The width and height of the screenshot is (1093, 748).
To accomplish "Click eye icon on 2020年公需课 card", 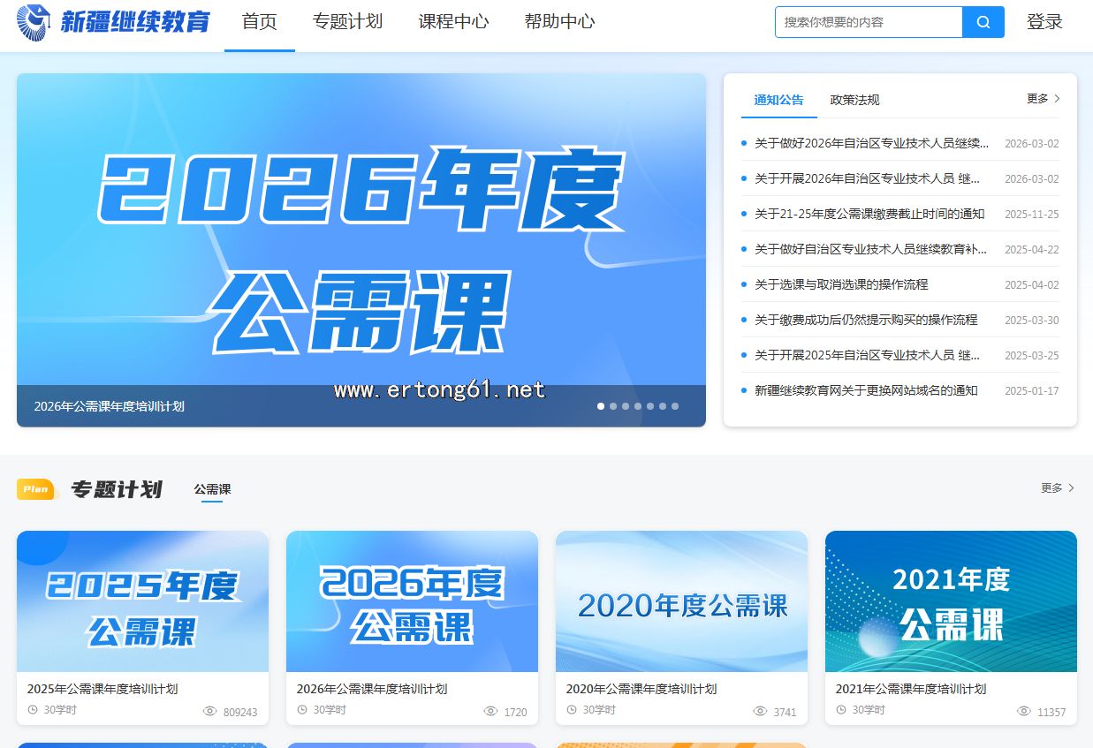I will tap(760, 711).
